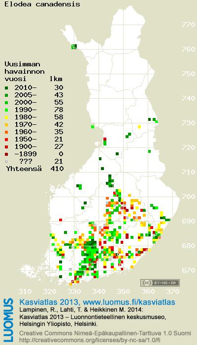Viewport: 197px width, 345px height.
Task: Click the 310 grid label at bottom
Action: 25,292
